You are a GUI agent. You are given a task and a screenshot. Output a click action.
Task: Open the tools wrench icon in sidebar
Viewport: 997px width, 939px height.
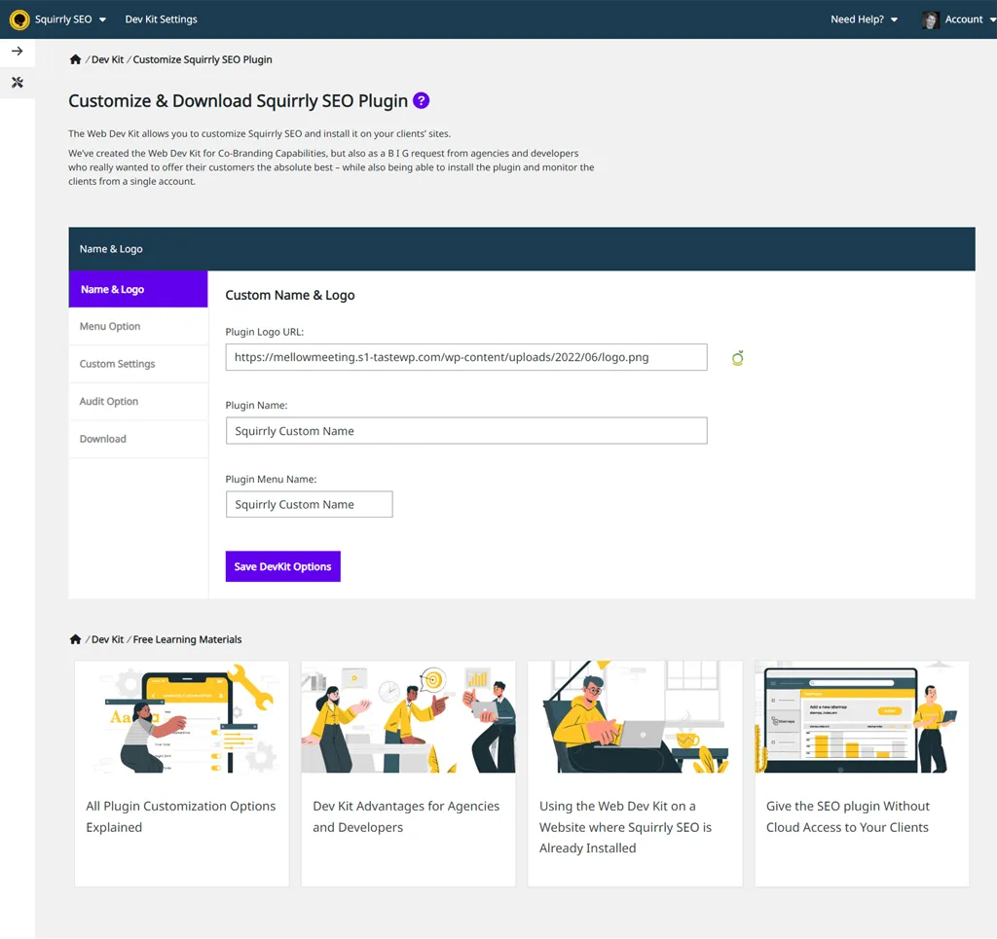pos(18,83)
